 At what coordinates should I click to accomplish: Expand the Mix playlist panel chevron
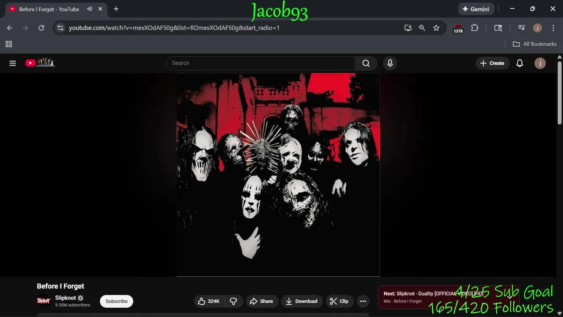pos(510,297)
